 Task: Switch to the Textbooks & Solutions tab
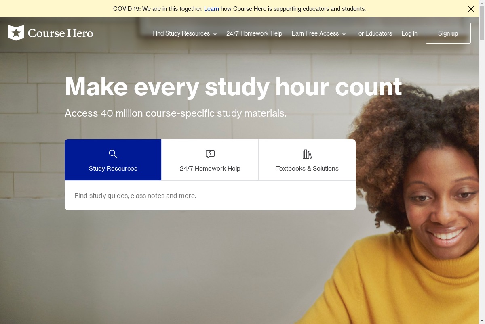click(307, 160)
